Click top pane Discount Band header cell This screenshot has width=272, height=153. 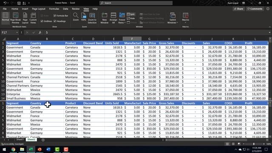coord(93,43)
